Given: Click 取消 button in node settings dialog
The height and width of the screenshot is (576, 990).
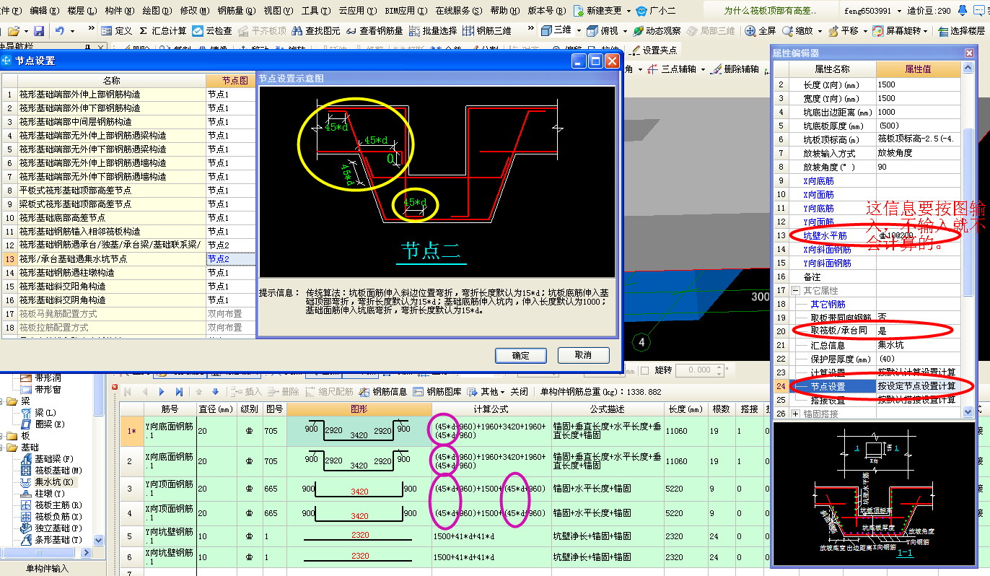Looking at the screenshot, I should 584,355.
